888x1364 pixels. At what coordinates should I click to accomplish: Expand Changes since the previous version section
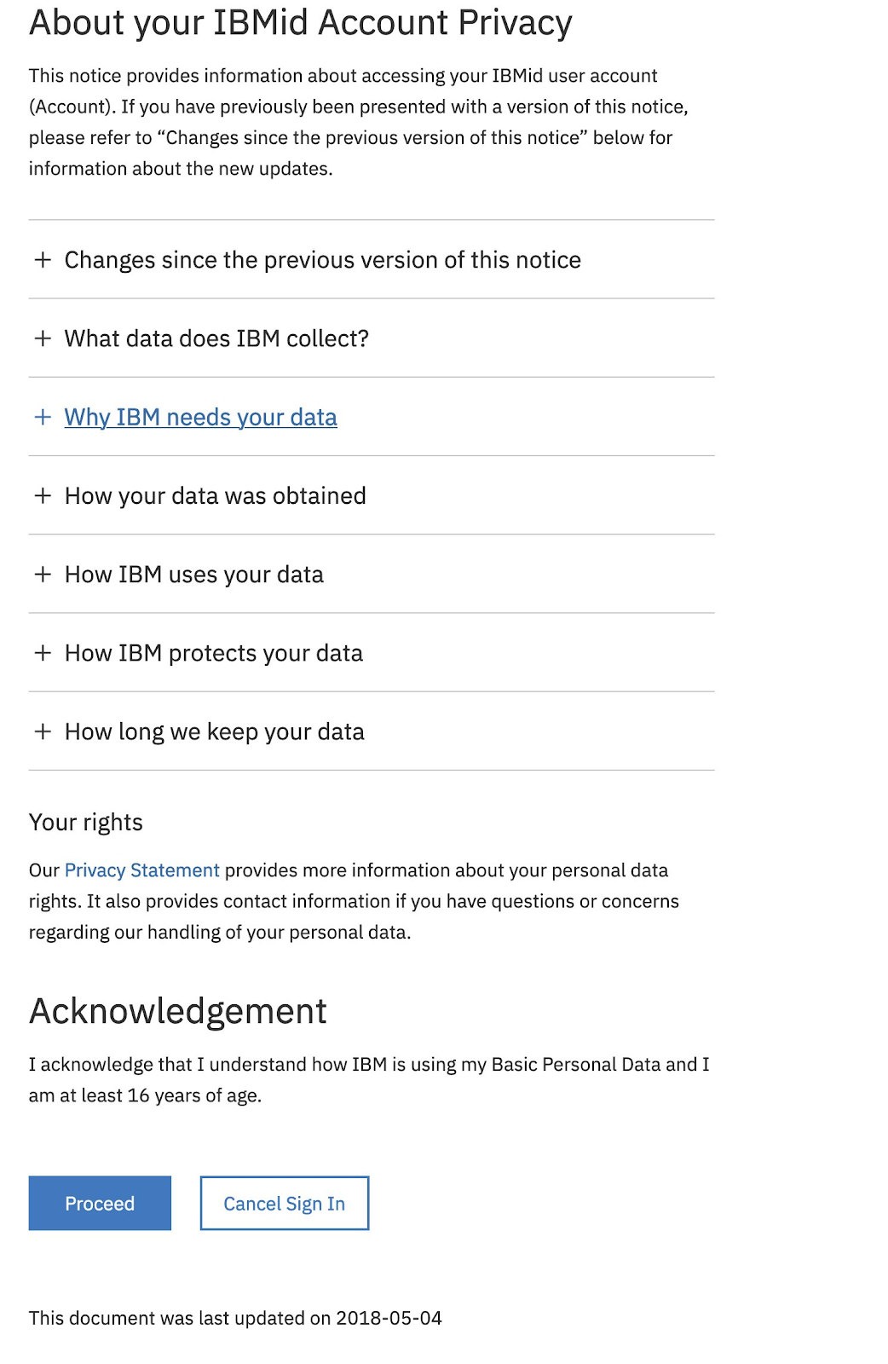tap(322, 260)
